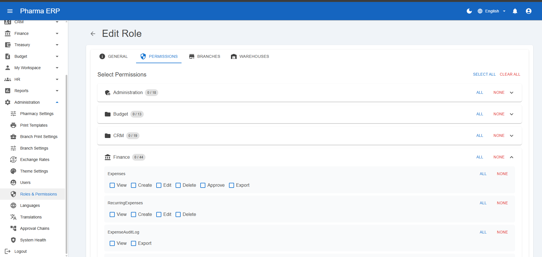This screenshot has height=257, width=542.
Task: Select the Approval Chains sidebar icon
Action: coord(13,228)
